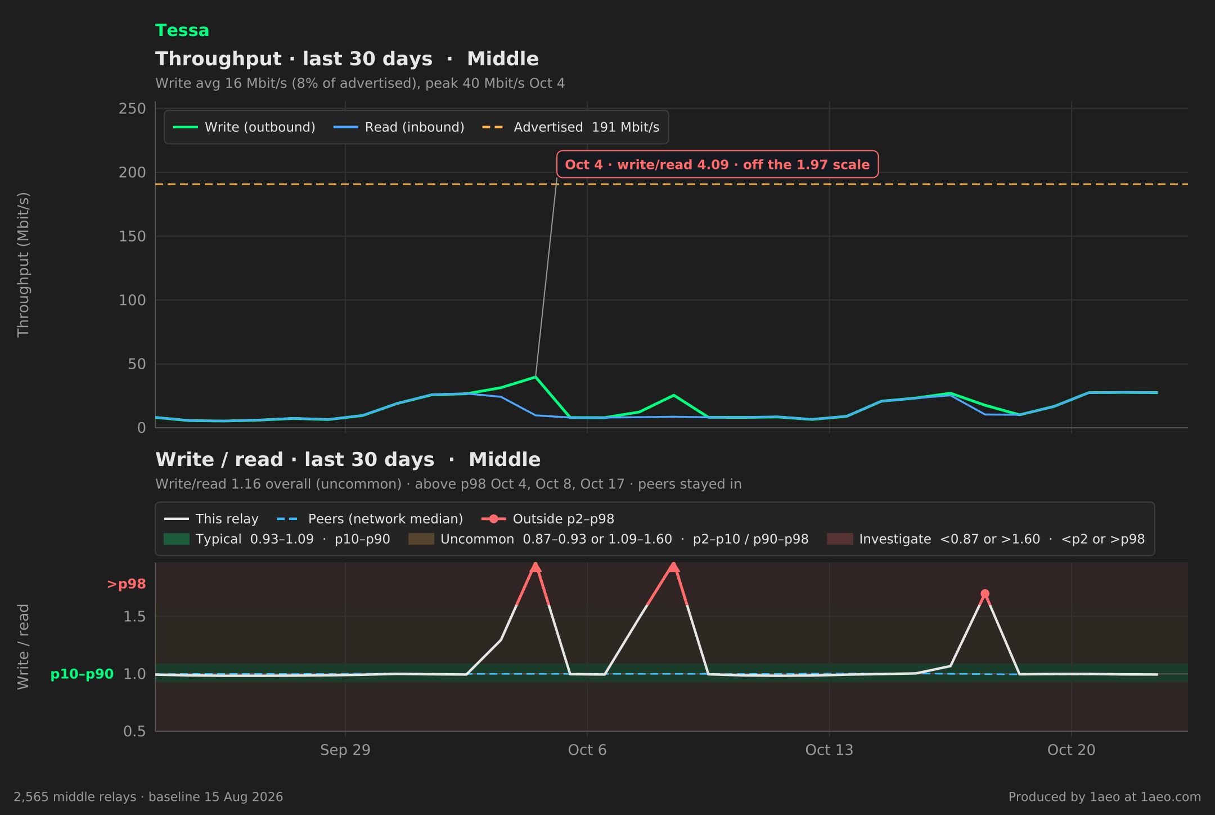Click the Oct 17 red dot marker
This screenshot has height=815, width=1215.
pyautogui.click(x=985, y=594)
